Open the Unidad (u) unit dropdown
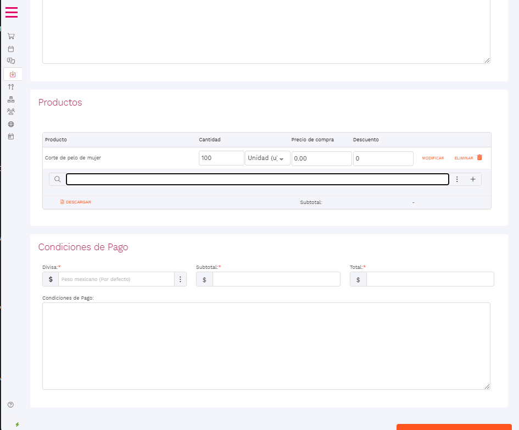 [x=267, y=158]
